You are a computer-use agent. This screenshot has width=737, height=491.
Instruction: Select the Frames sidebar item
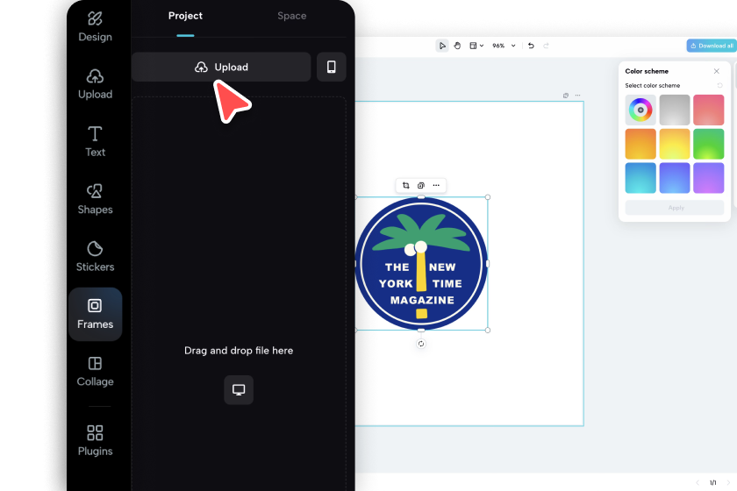95,315
